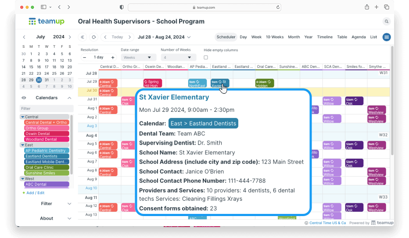Collapse the Central folder
Viewport: 409px width, 238px height.
23,117
